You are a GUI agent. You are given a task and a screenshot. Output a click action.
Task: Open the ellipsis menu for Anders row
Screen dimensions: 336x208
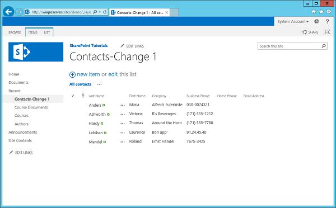[123, 105]
